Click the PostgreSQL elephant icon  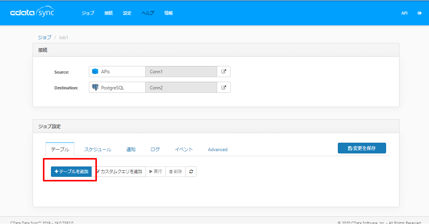[x=95, y=87]
